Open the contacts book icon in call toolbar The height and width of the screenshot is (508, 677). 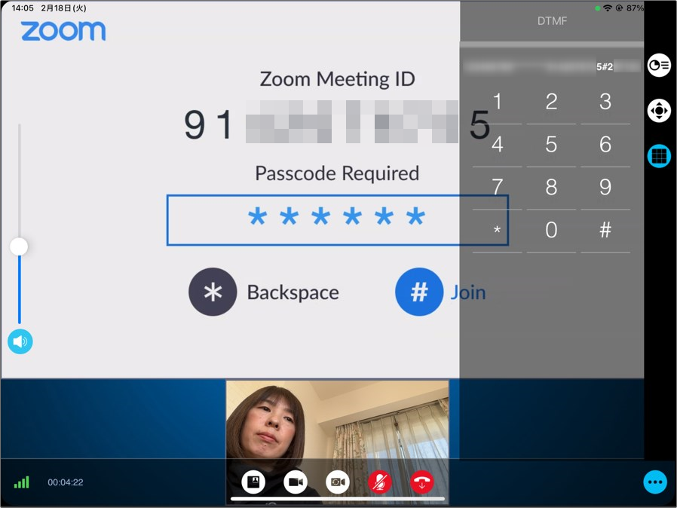[x=253, y=482]
